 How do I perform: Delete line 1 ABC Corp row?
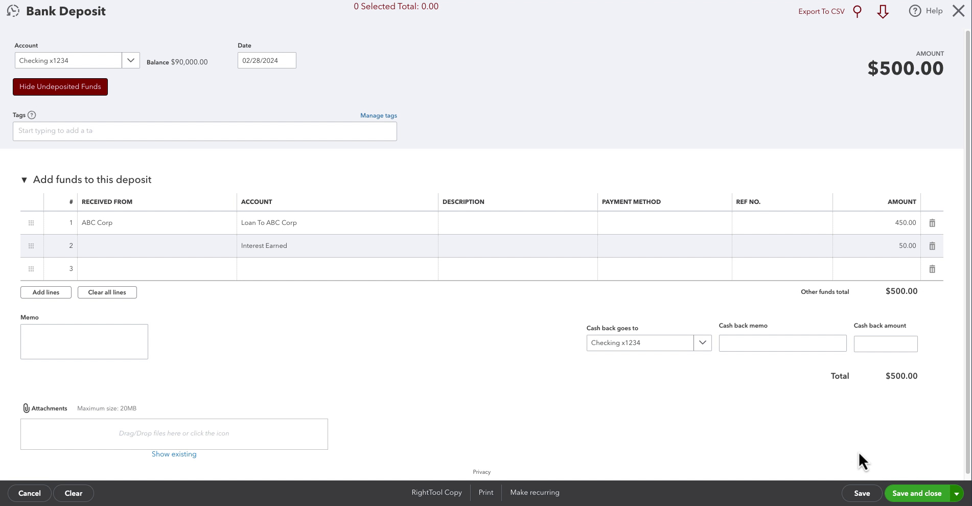point(932,223)
